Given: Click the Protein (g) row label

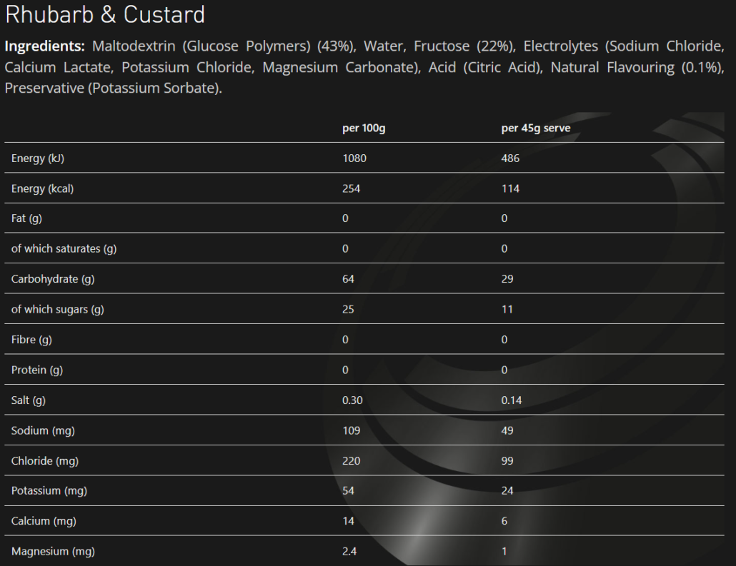Looking at the screenshot, I should coord(37,370).
